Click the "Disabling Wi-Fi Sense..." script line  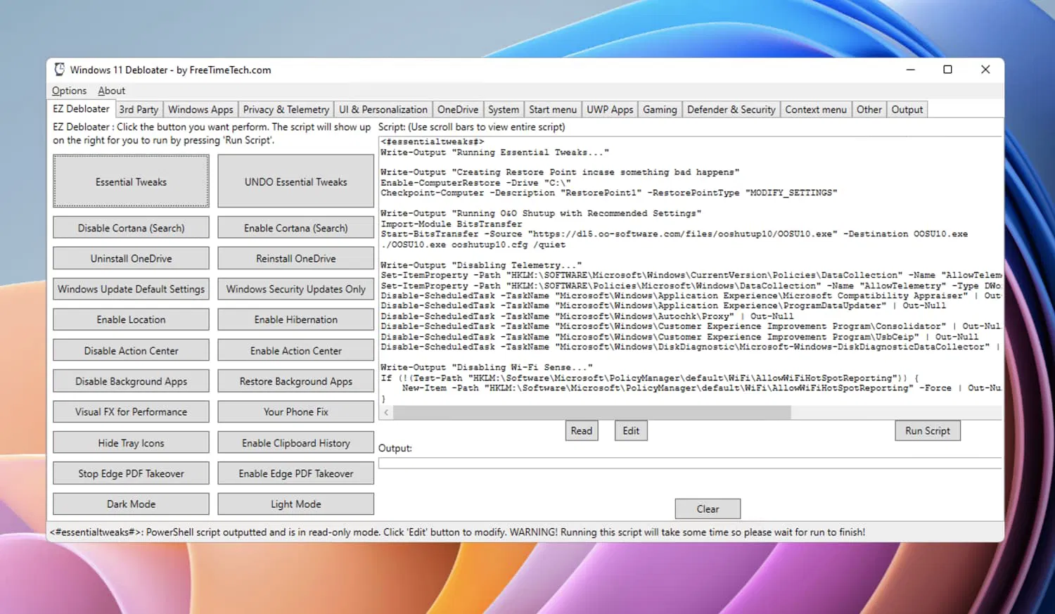(x=487, y=367)
